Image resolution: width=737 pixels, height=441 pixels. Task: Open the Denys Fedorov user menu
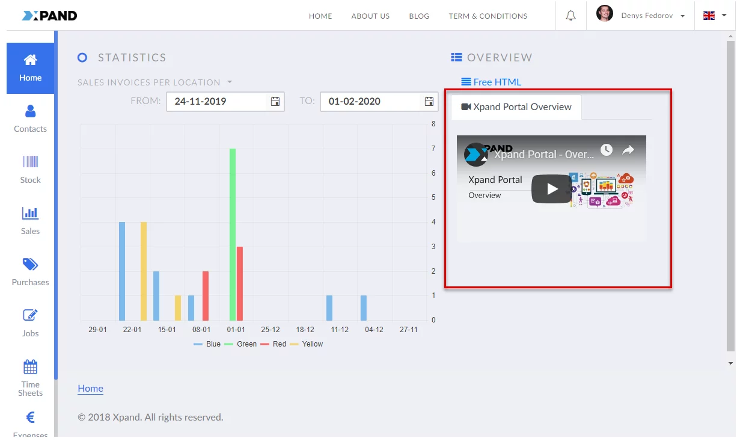click(x=640, y=16)
